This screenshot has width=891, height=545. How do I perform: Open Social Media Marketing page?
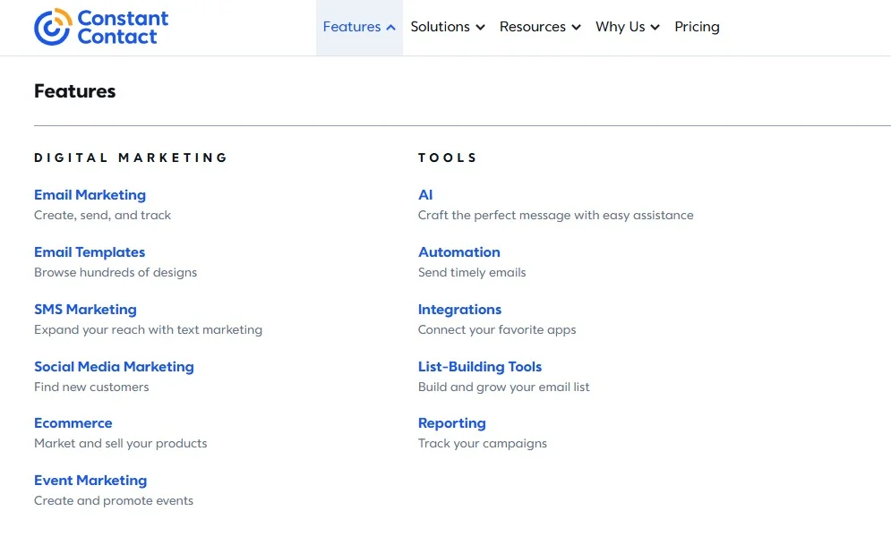click(x=114, y=367)
